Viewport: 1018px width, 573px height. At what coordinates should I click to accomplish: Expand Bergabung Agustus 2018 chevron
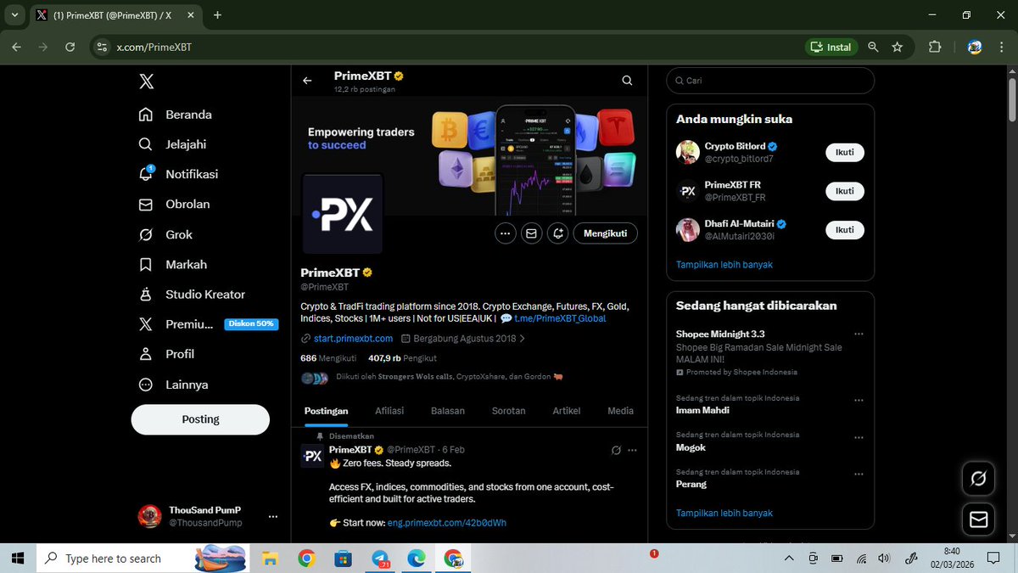pyautogui.click(x=522, y=338)
